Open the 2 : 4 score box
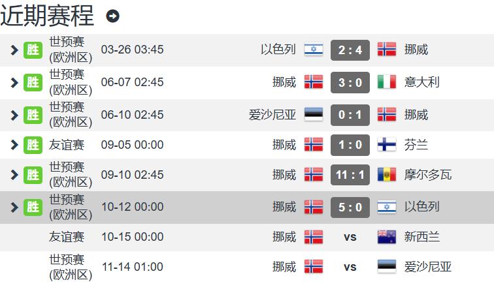 350,50
